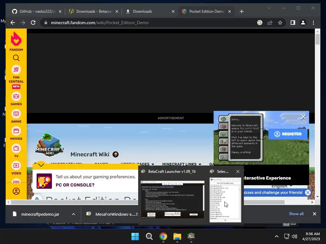The image size is (326, 244).
Task: Click the share page icon
Action: [270, 23]
